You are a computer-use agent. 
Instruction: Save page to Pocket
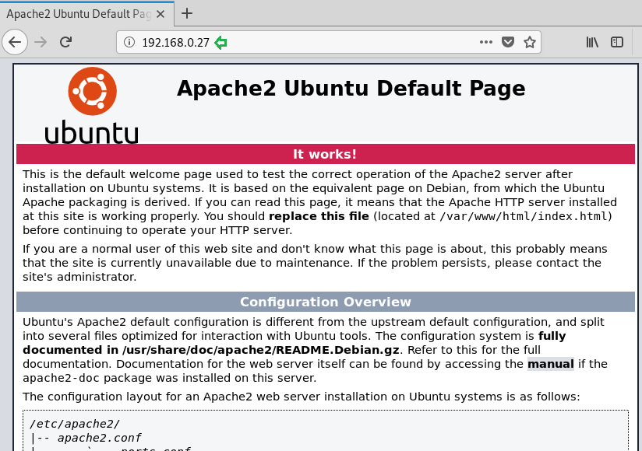pyautogui.click(x=508, y=42)
